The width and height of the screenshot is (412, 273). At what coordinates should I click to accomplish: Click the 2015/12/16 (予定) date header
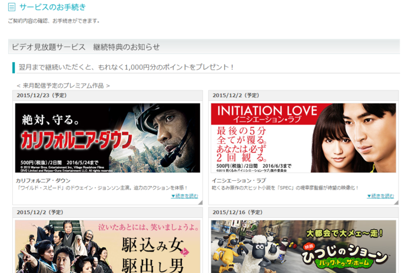304,212
